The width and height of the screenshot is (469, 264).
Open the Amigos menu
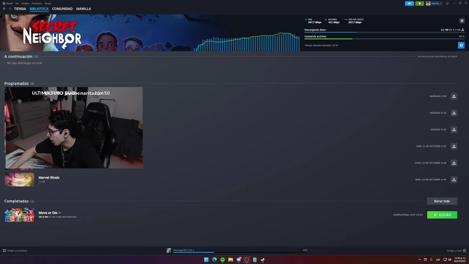point(25,3)
